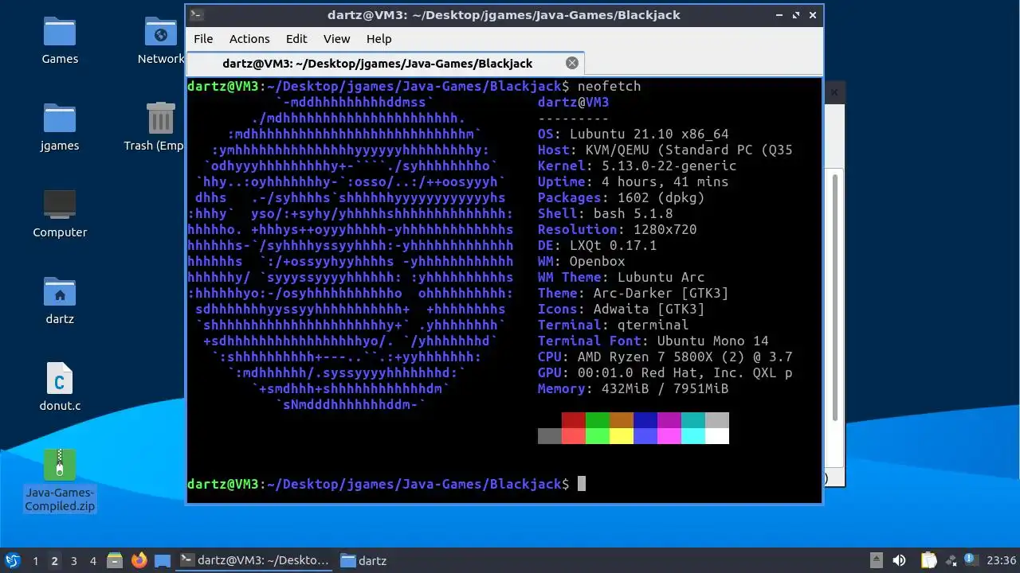Select the Blackjack terminal tab
The width and height of the screenshot is (1020, 573).
point(385,63)
